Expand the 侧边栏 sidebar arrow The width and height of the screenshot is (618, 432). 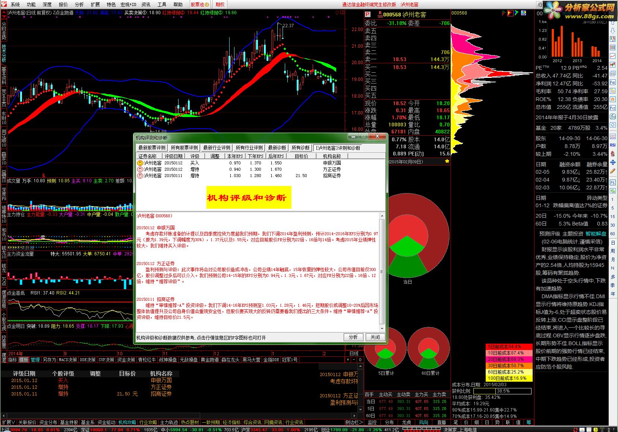point(354,422)
